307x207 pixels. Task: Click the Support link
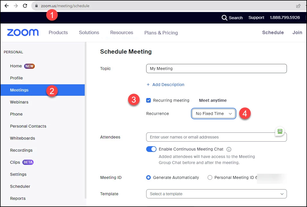tap(256, 17)
